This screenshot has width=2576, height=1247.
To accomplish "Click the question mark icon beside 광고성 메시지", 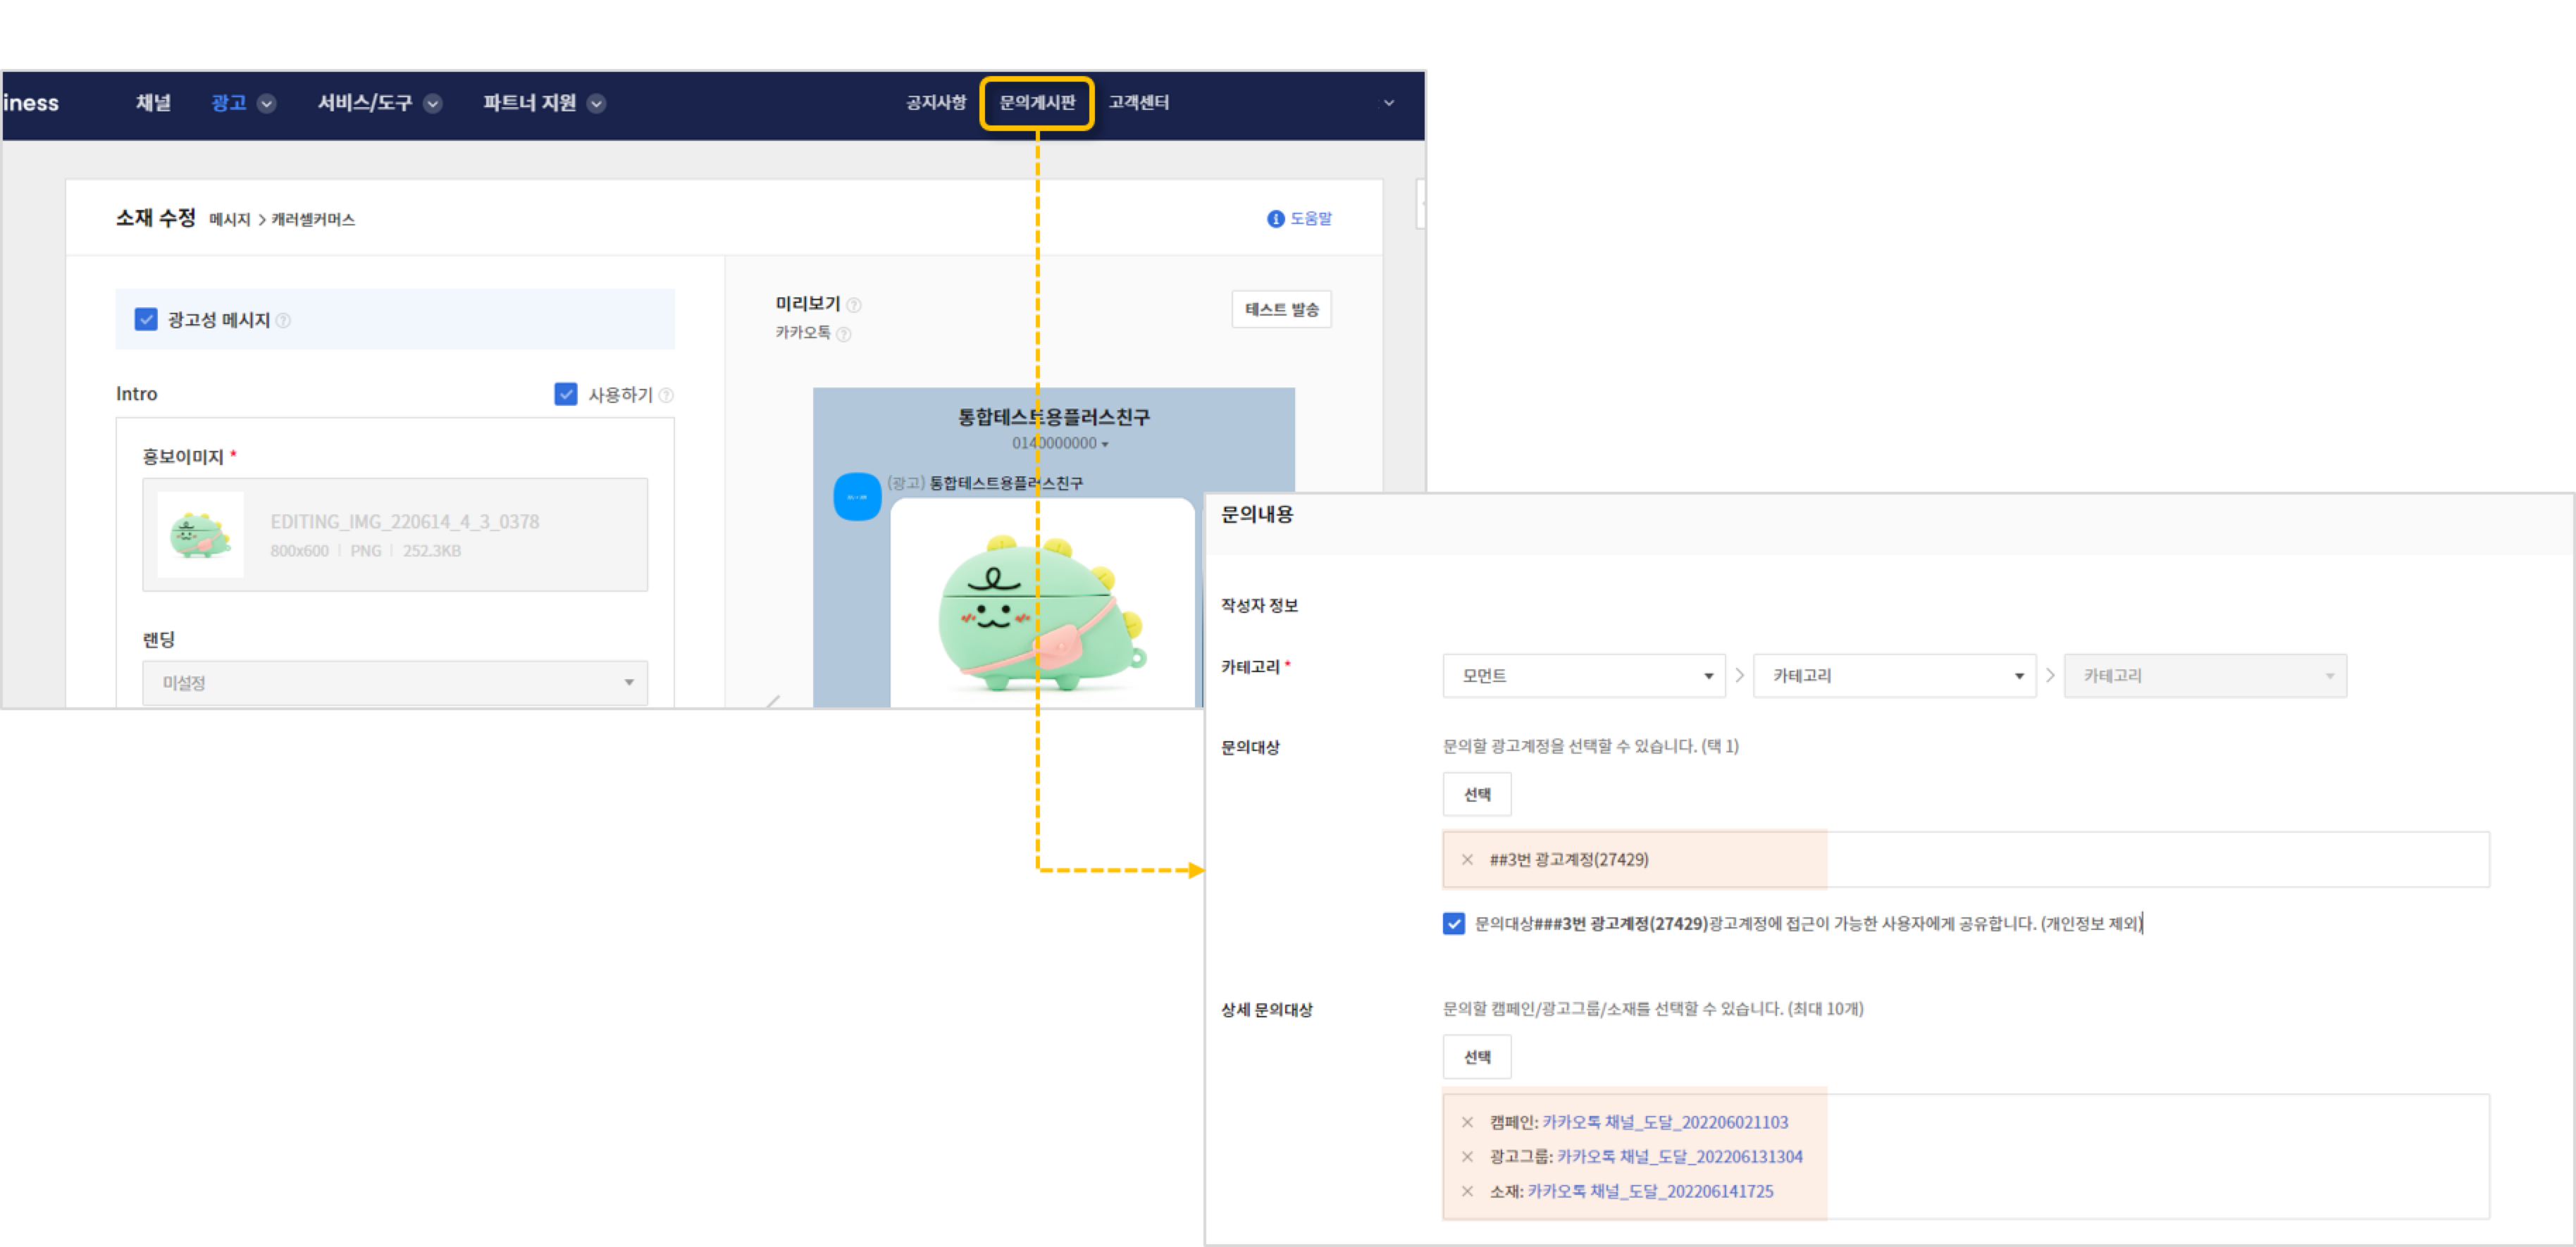I will pos(283,321).
